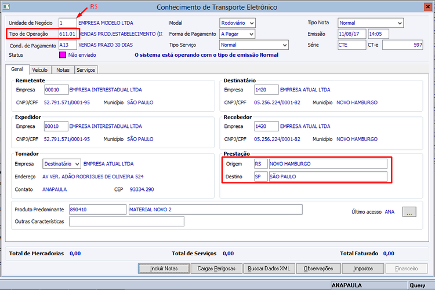Open the Tomador Empresa dropdown showing Destinatário

click(x=62, y=164)
